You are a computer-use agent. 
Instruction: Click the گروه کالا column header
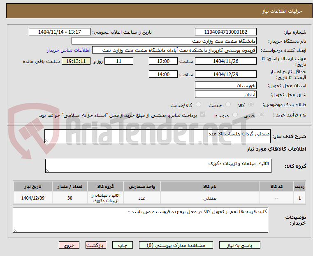coord(106,186)
